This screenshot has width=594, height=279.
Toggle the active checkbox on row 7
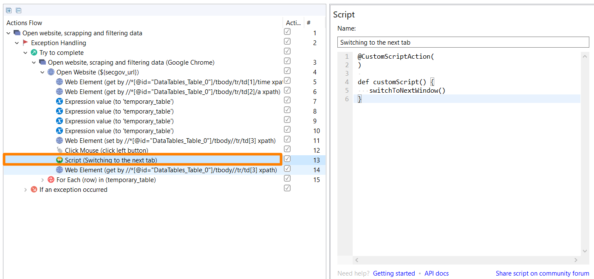click(287, 100)
